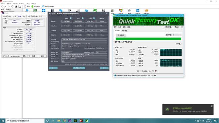
Task: Click the Write info bubble in benchmark
Action: tap(83, 18)
